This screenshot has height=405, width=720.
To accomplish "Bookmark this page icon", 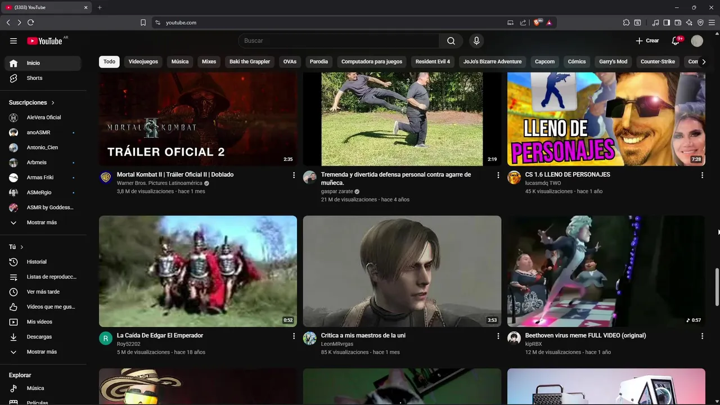I will pyautogui.click(x=143, y=22).
